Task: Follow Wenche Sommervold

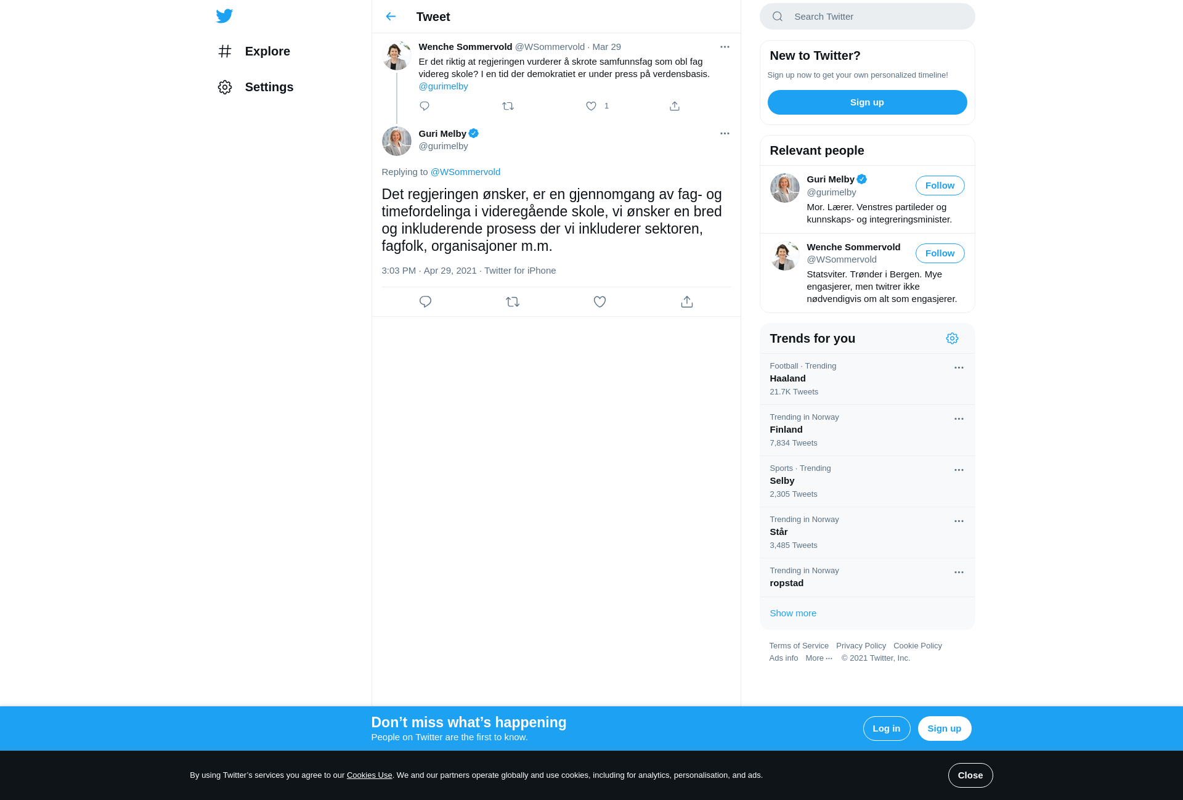Action: click(940, 253)
